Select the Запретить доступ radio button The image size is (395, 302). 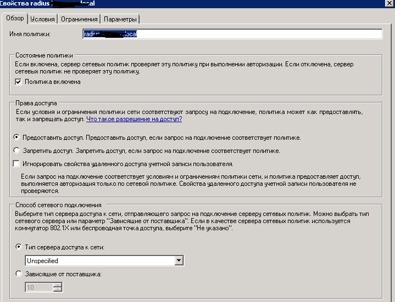16,150
